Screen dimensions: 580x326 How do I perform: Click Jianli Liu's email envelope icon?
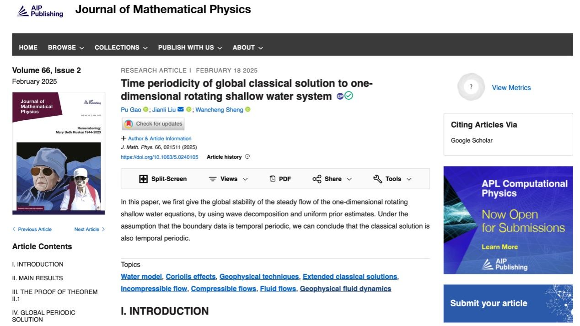pos(180,110)
